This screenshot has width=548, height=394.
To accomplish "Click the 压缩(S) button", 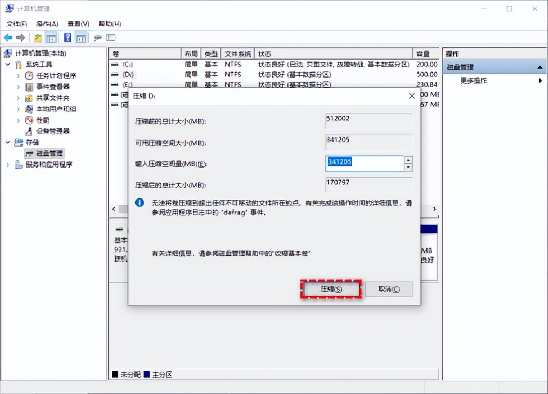I will point(331,289).
